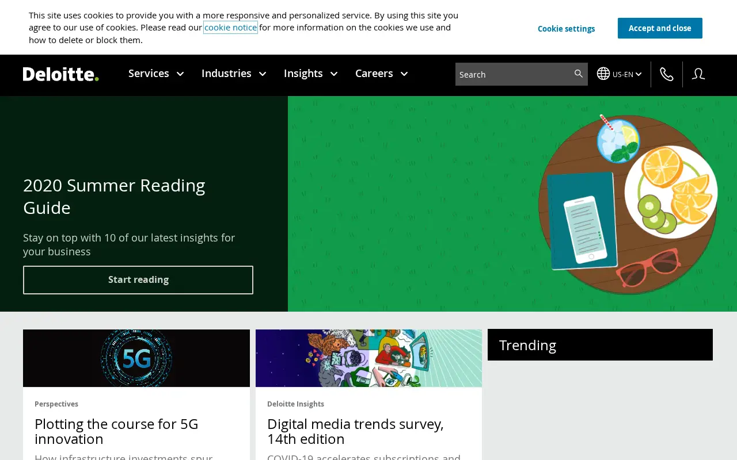Open the Insights menu
Image resolution: width=737 pixels, height=460 pixels.
click(x=303, y=73)
